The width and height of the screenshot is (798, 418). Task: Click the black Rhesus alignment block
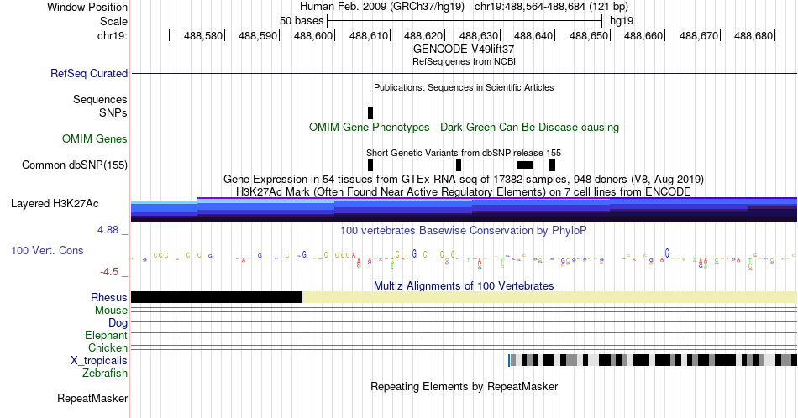[x=217, y=297]
